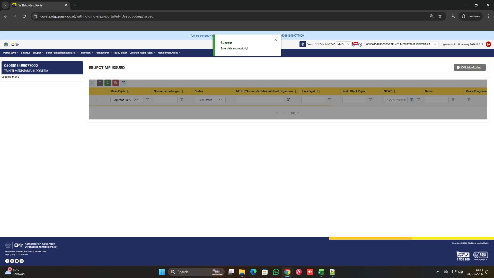494x278 pixels.
Task: Open DJP Facebook page from footer
Action: [7, 261]
